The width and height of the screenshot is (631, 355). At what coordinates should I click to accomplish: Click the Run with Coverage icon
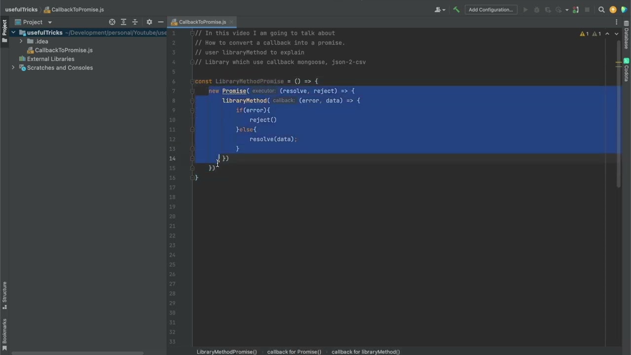(x=548, y=9)
